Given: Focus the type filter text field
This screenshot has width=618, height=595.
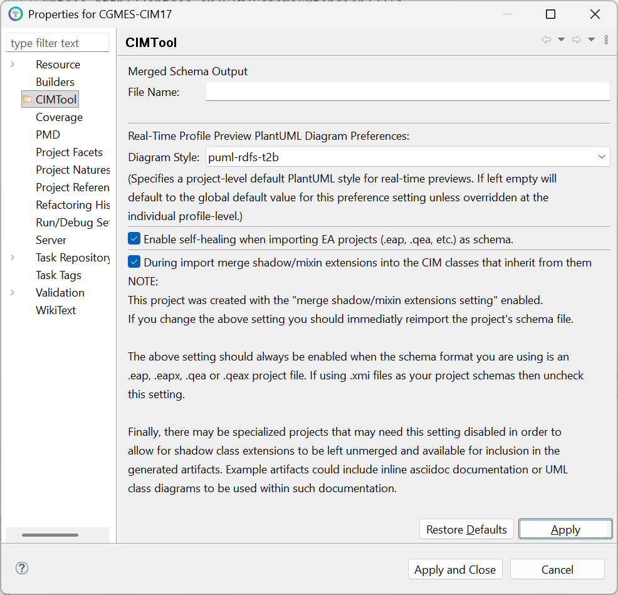Looking at the screenshot, I should pos(58,43).
